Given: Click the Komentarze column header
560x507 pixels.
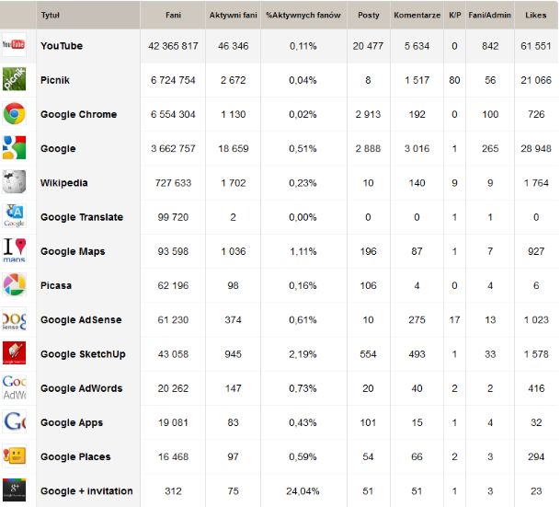Looking at the screenshot, I should 417,16.
